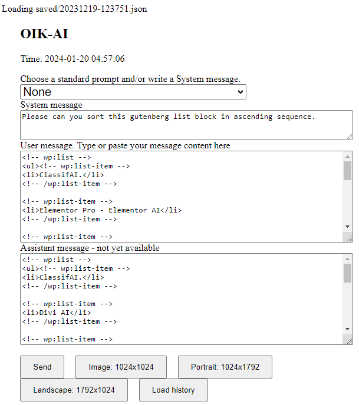The image size is (359, 405).
Task: Click inside the User message text area
Action: tap(182, 197)
